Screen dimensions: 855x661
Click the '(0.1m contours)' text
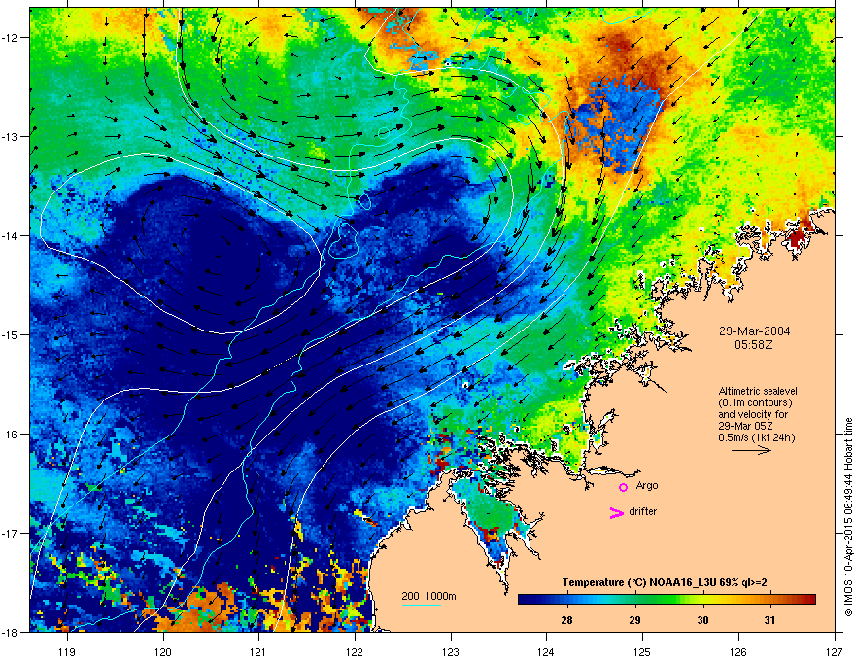click(755, 403)
